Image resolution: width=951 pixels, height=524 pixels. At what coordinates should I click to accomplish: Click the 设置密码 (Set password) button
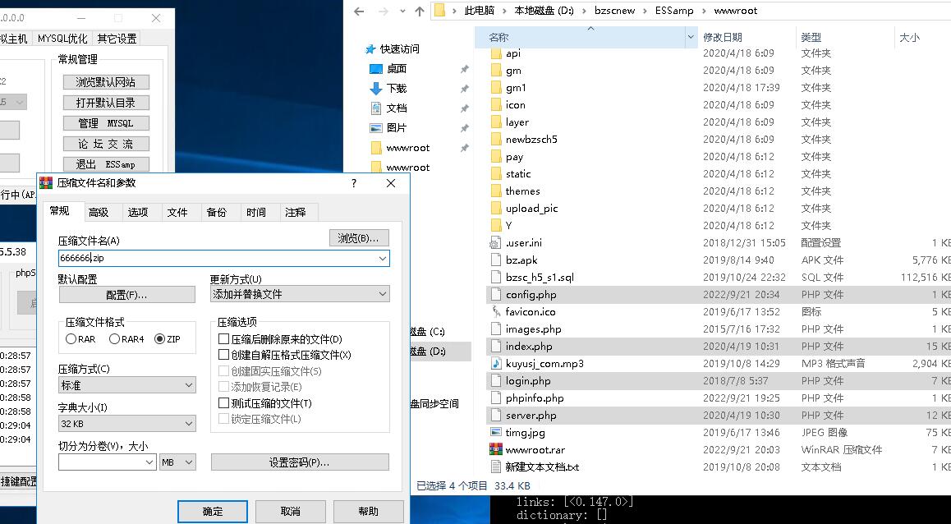click(x=300, y=462)
